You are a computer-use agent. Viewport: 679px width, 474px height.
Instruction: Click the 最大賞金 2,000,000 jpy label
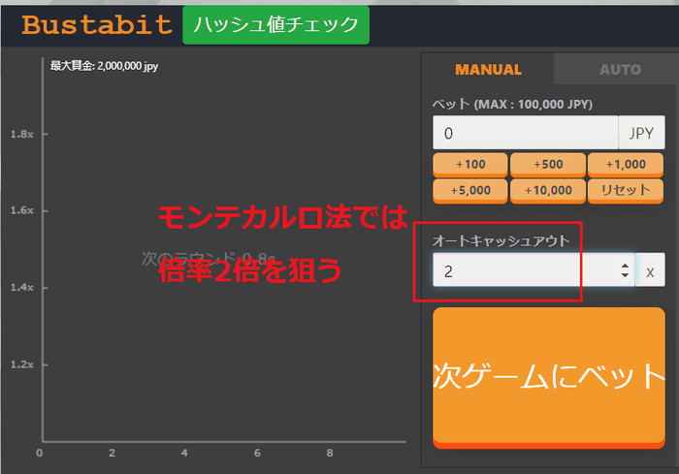[x=104, y=66]
